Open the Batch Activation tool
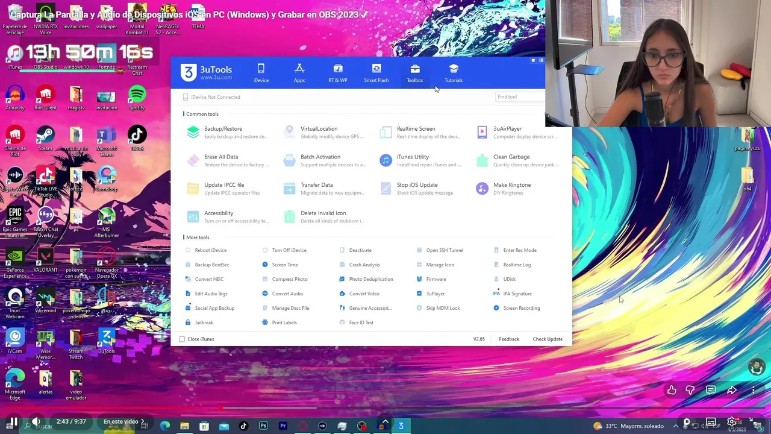The image size is (771, 434). pos(323,160)
